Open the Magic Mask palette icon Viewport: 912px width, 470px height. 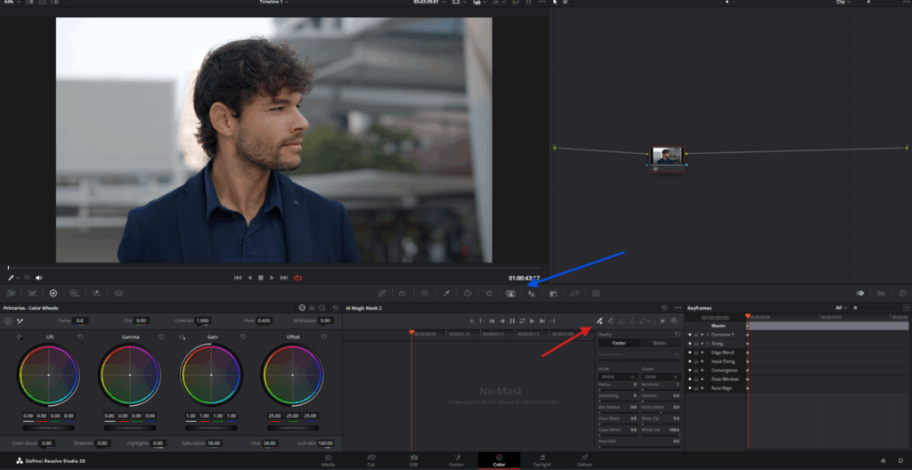510,294
